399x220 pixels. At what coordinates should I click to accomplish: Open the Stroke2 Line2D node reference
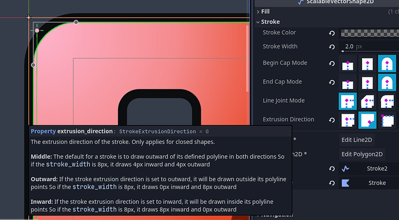[x=369, y=169]
